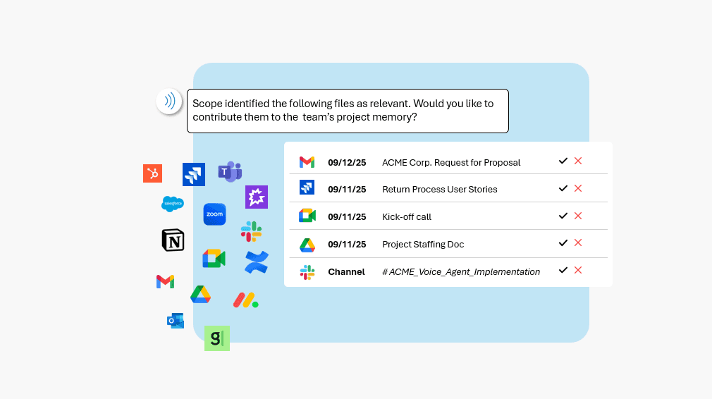Viewport: 712px width, 399px height.
Task: Click the HubSpot app icon
Action: click(x=152, y=173)
